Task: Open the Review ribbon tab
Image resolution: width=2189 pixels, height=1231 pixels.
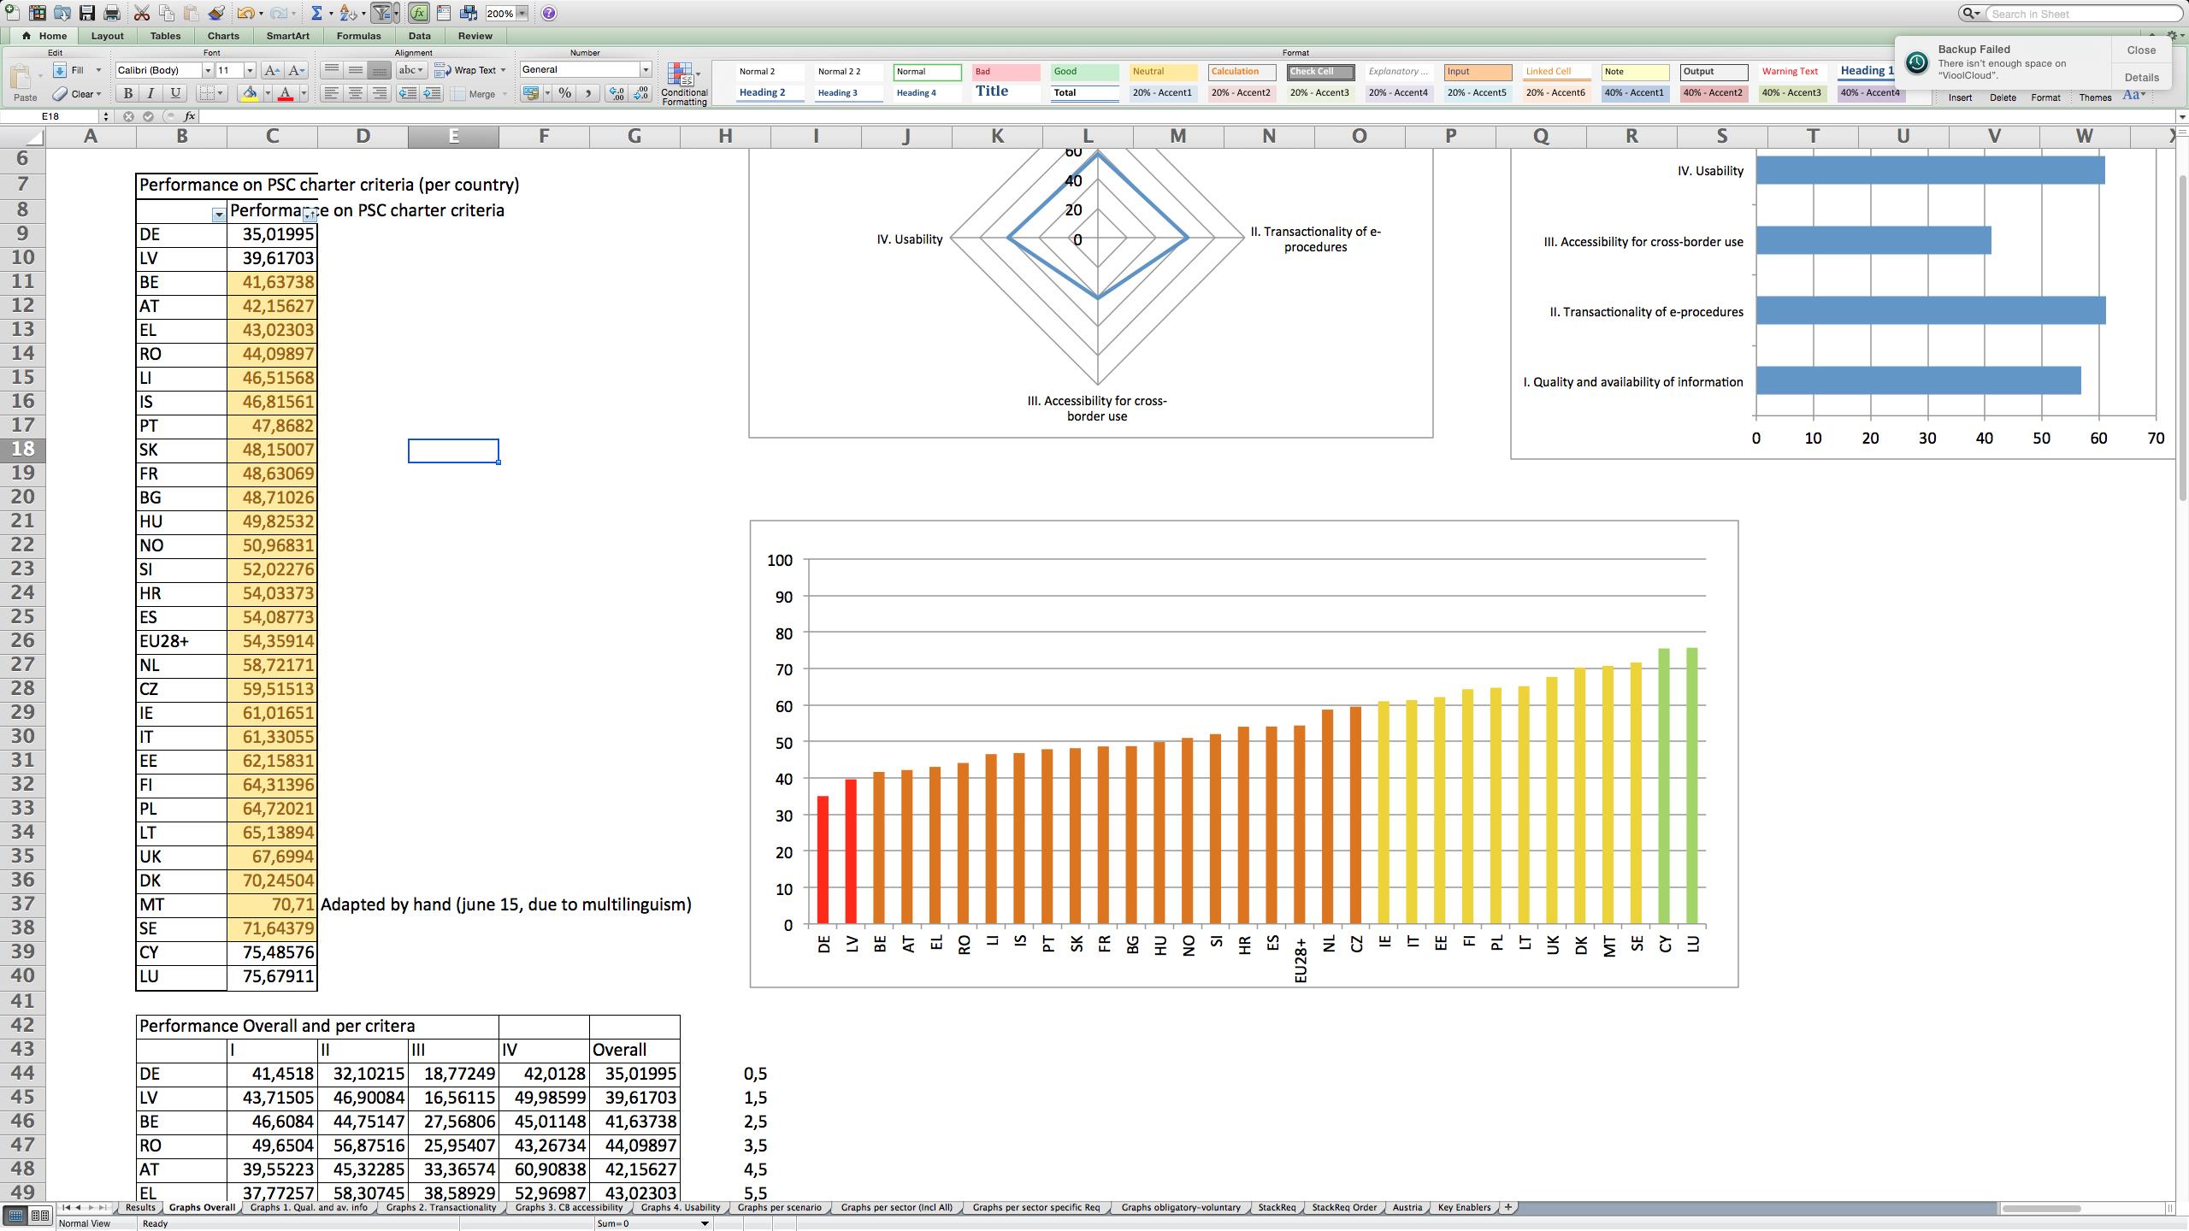Action: pos(475,36)
